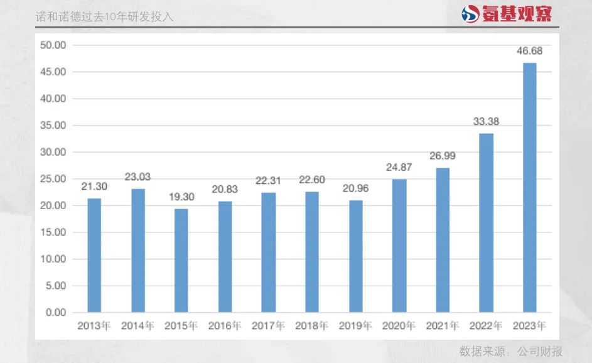592x363 pixels.
Task: Select the tallest 2023年 bar
Action: [x=530, y=188]
